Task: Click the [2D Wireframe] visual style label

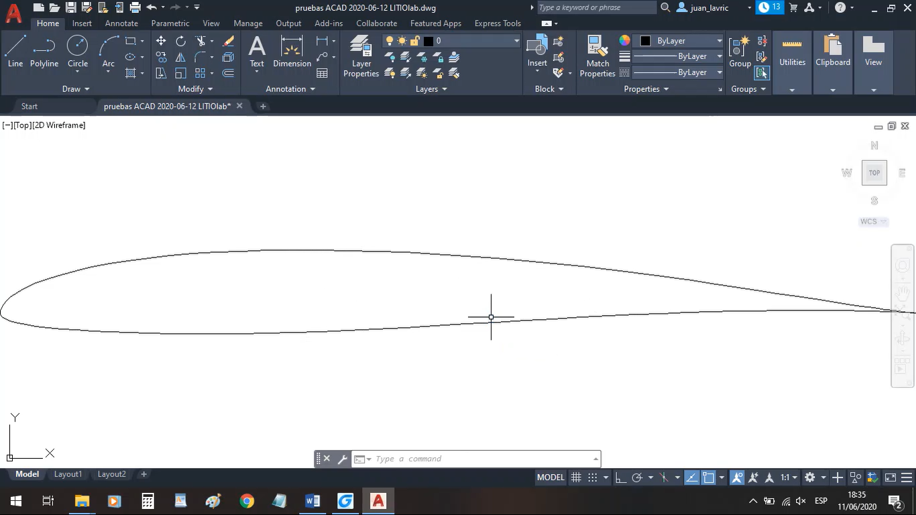Action: point(60,125)
